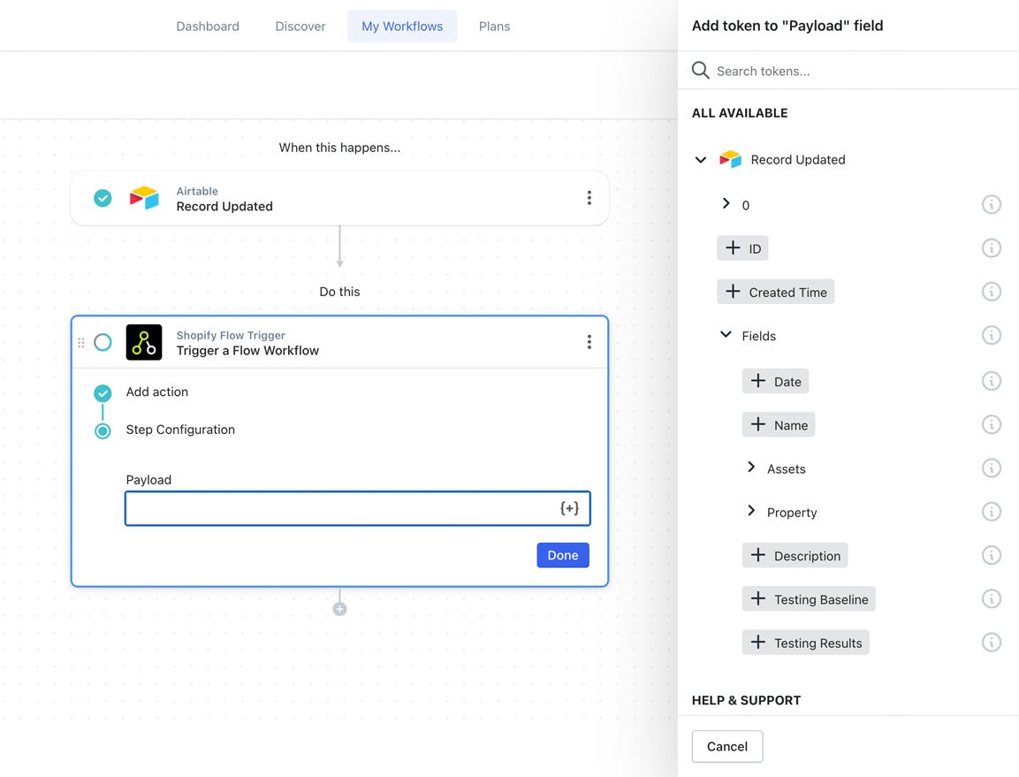
Task: Open the Dashboard tab
Action: pyautogui.click(x=208, y=26)
